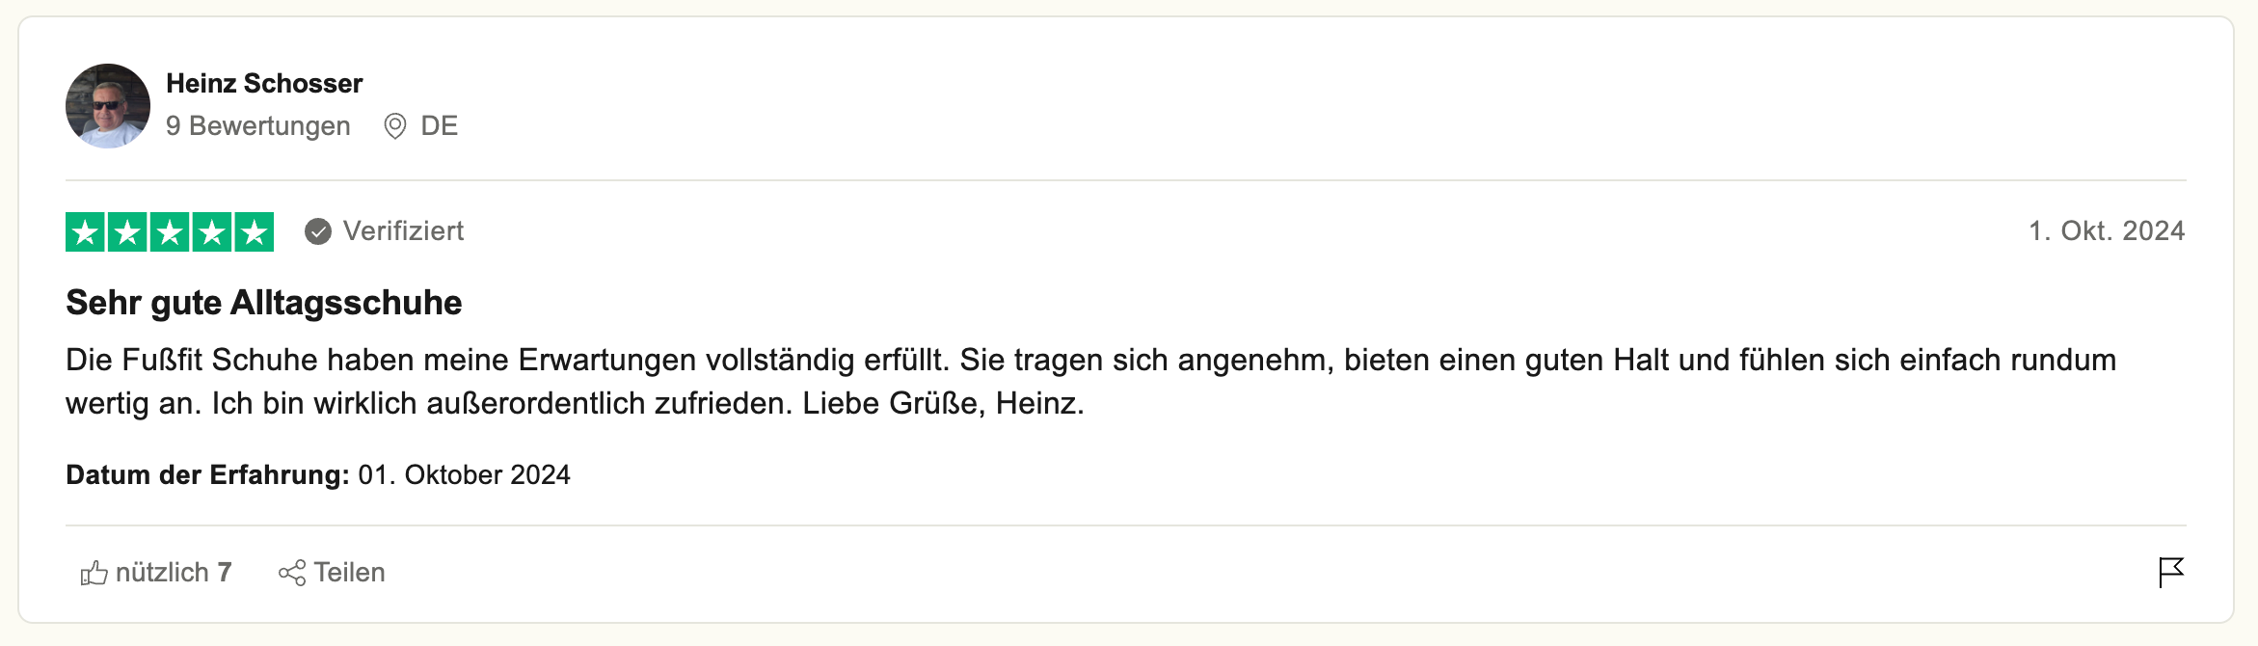Viewport: 2258px width, 646px height.
Task: Click the review date 1. Okt. 2024
Action: tap(2106, 231)
